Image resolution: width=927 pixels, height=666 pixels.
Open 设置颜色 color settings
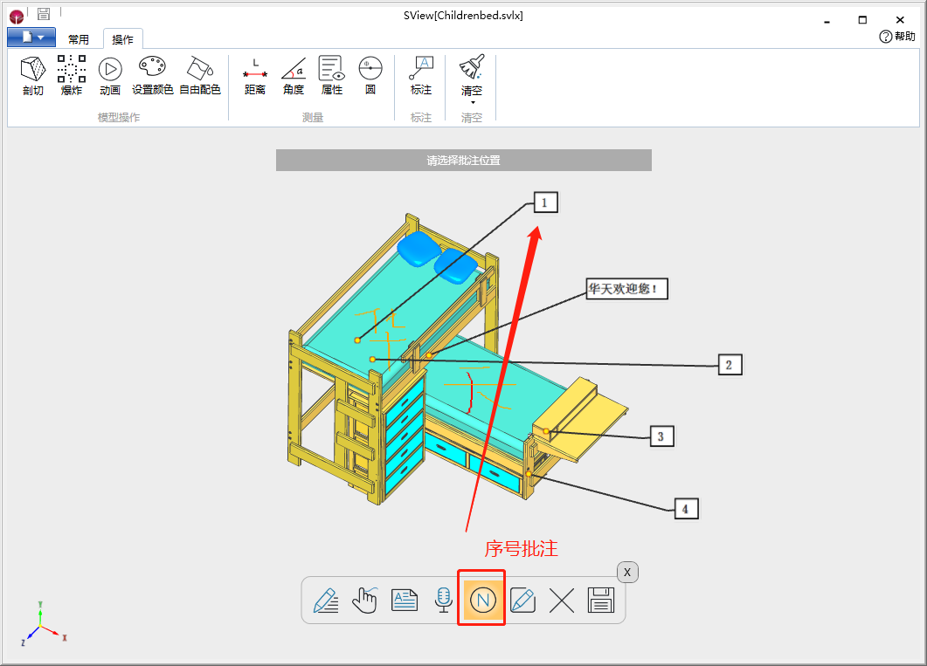coord(153,76)
